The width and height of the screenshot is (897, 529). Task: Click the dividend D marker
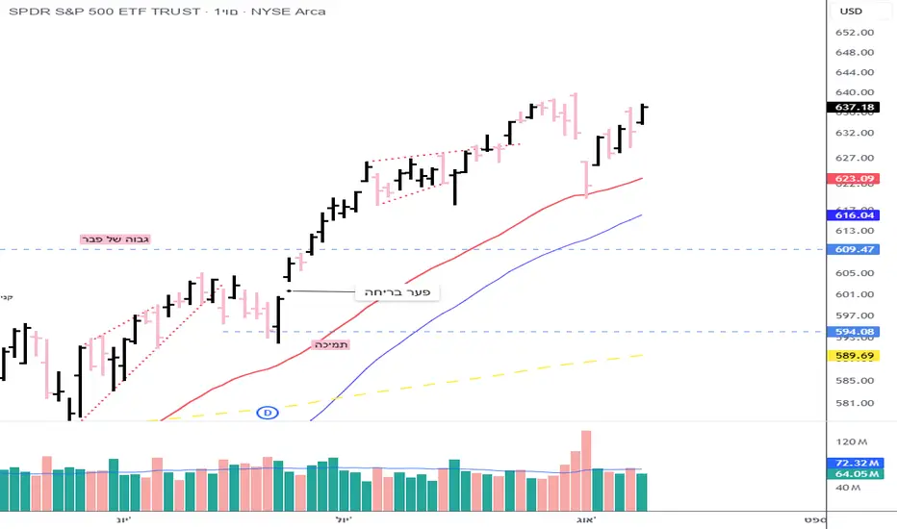pyautogui.click(x=268, y=413)
